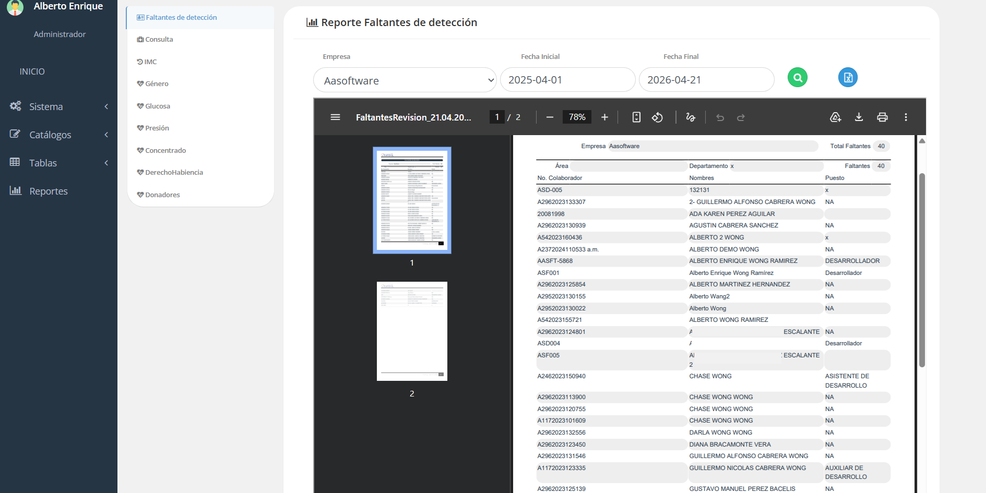Open the Donadores report
The height and width of the screenshot is (493, 986).
point(162,195)
